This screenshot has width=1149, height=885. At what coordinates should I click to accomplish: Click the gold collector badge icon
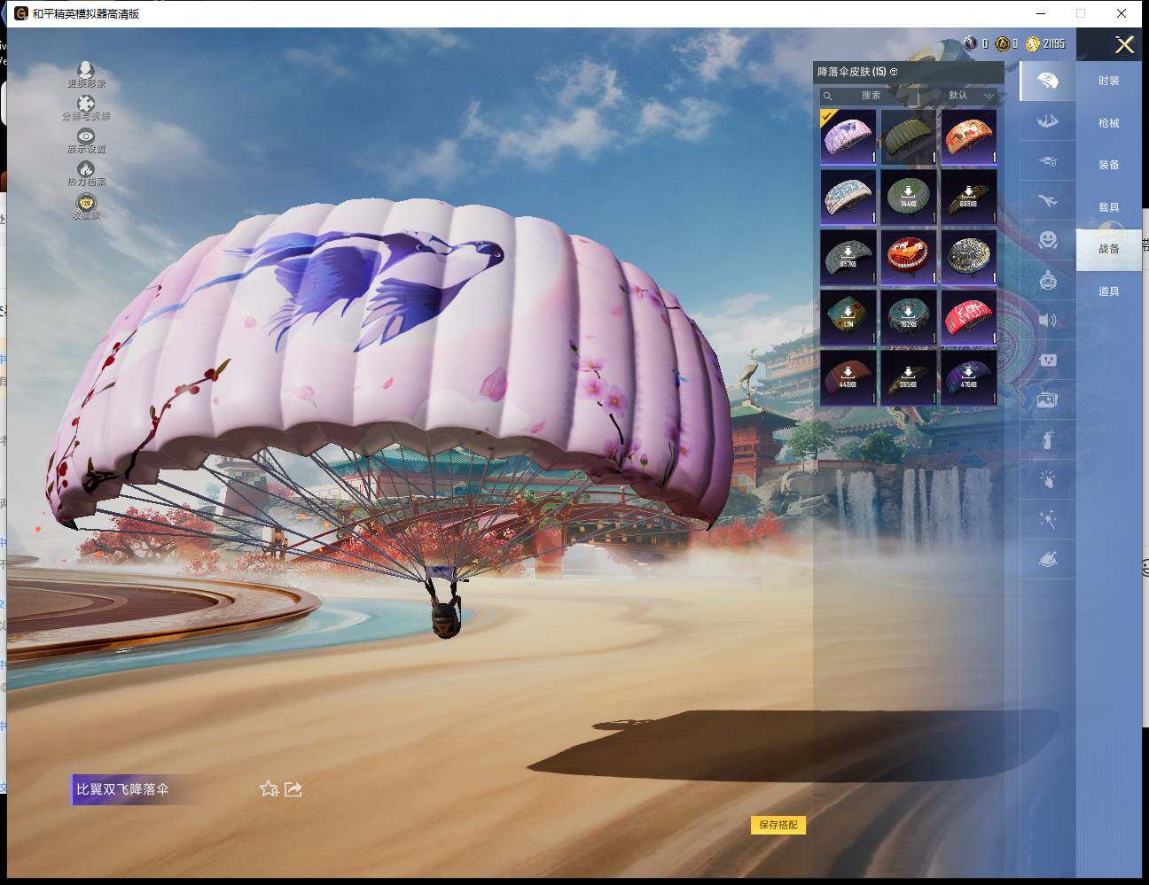coord(86,202)
